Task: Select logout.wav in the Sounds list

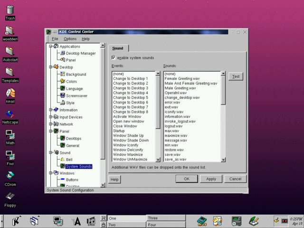Action: point(173,126)
